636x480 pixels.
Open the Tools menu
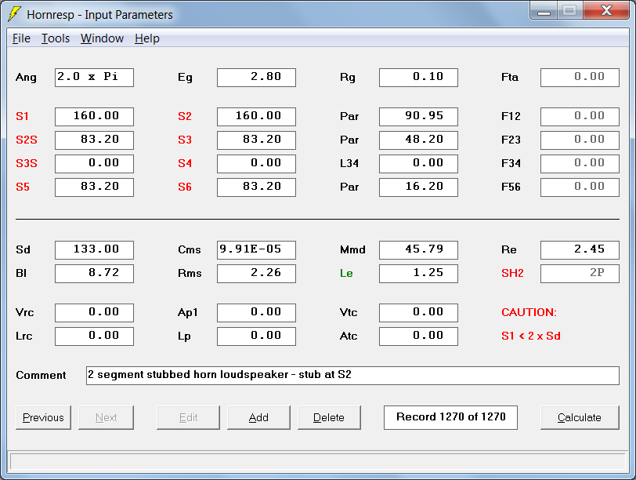click(56, 38)
